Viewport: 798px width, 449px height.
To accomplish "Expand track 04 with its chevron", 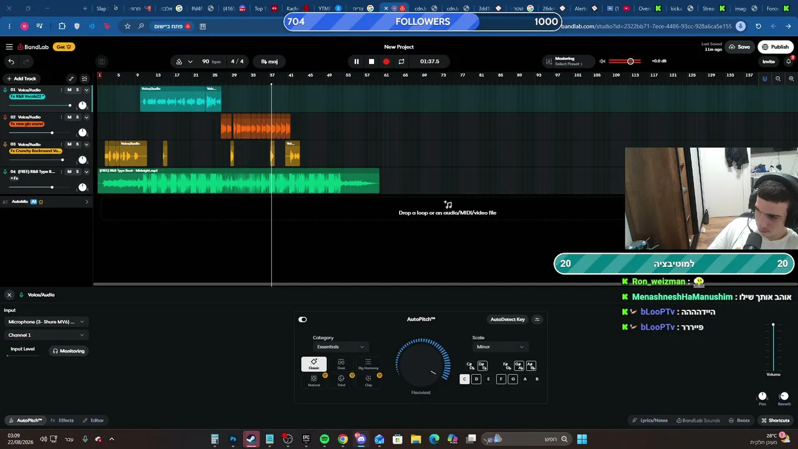I will (x=86, y=171).
